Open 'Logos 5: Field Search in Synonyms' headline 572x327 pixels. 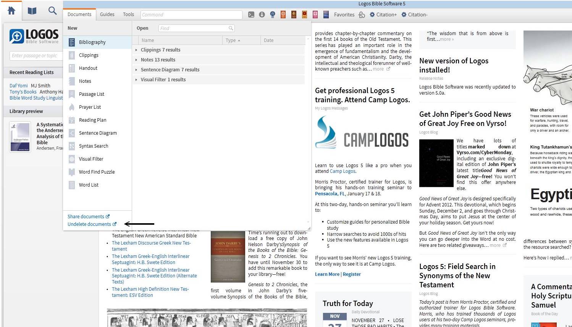[457, 275]
